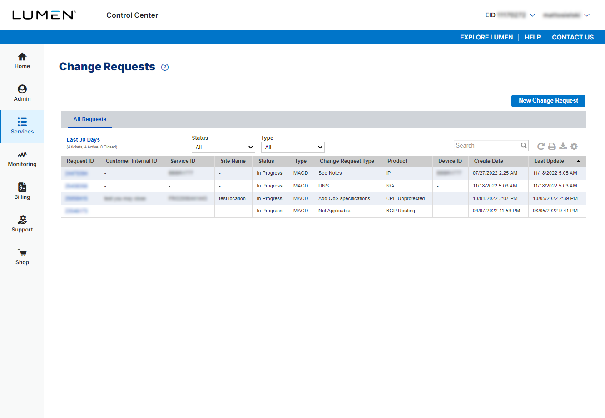Viewport: 605px width, 418px height.
Task: Open Billing from the sidebar
Action: coord(22,192)
